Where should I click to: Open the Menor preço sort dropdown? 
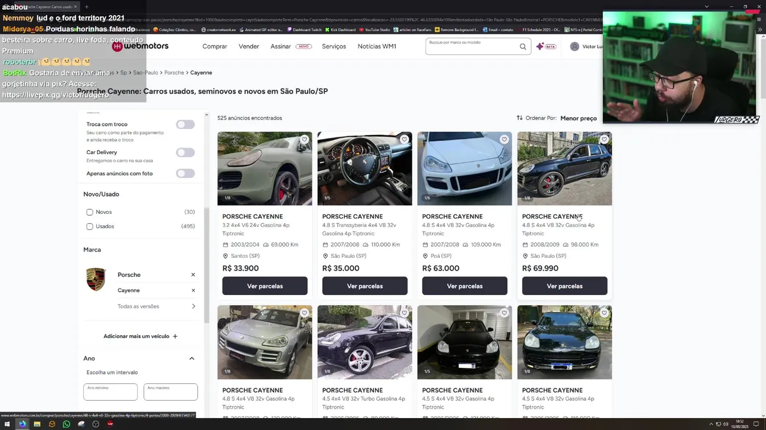pos(578,118)
